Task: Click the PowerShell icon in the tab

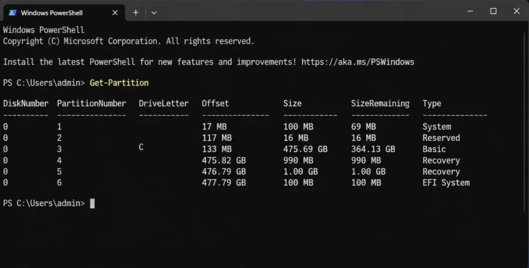Action: [12, 12]
